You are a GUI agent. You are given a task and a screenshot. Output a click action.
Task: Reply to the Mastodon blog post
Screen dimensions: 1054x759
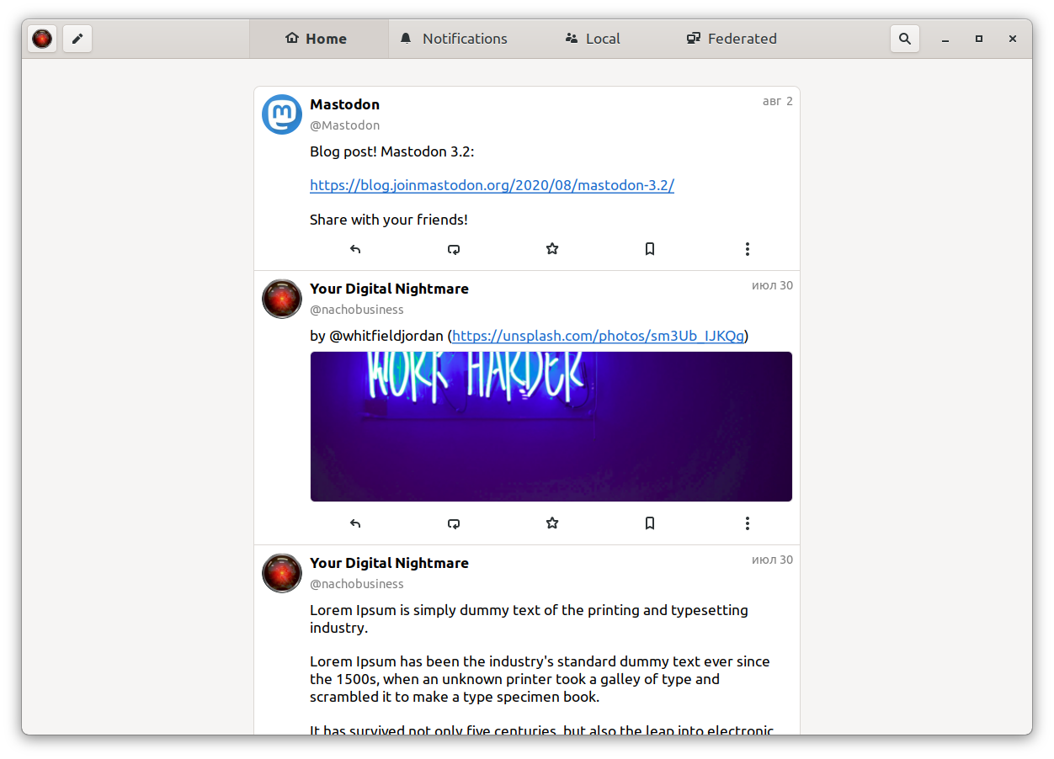355,249
